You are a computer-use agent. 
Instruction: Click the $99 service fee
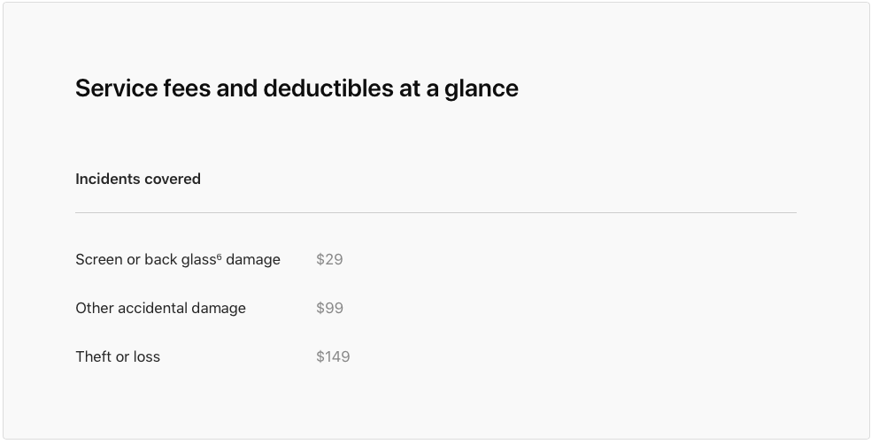[x=329, y=308]
